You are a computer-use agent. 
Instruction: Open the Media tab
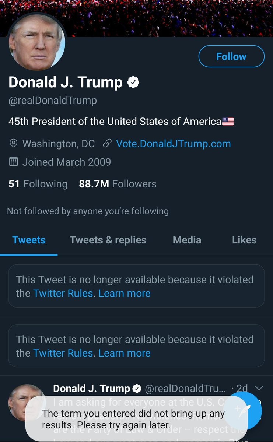click(187, 240)
